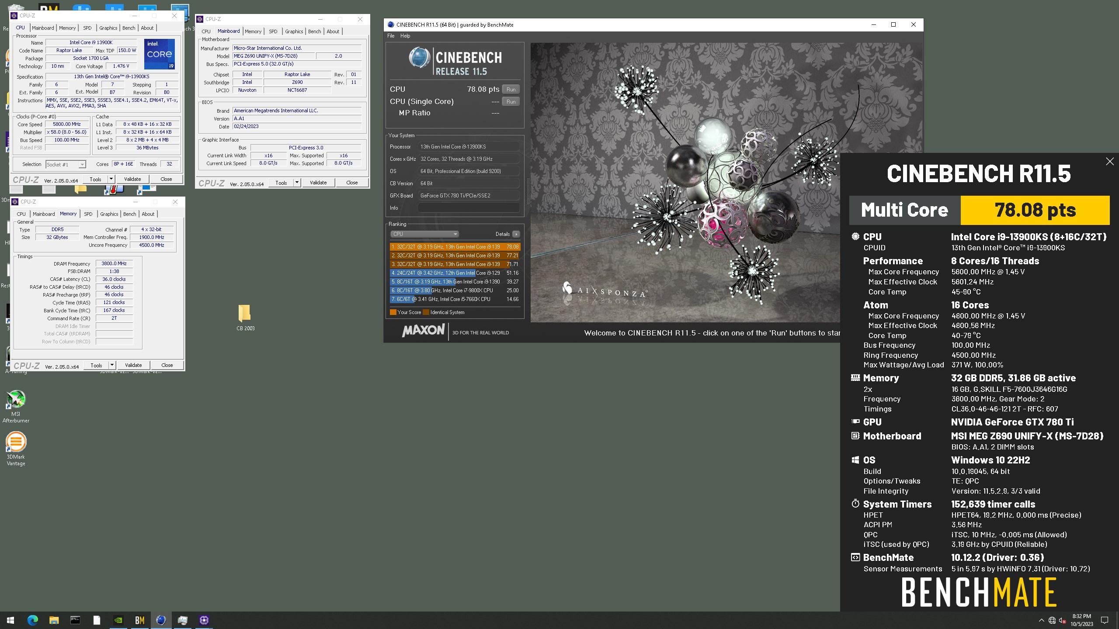Click Tools button in CPU-Z Memory window

coord(97,365)
